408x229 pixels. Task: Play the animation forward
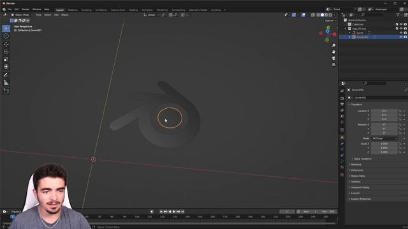174,212
